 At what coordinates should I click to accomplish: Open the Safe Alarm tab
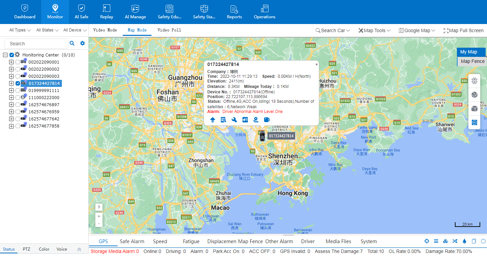coord(132,241)
